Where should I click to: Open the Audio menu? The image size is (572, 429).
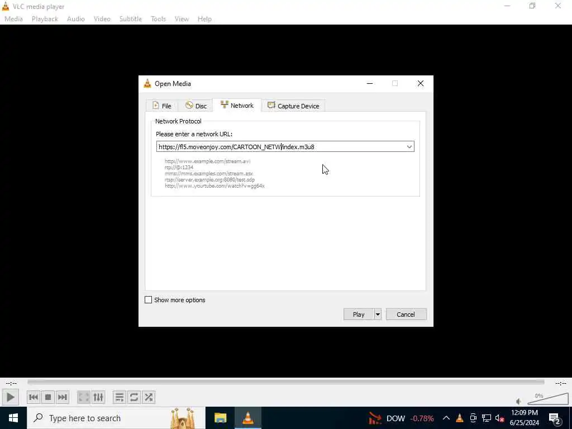point(76,19)
